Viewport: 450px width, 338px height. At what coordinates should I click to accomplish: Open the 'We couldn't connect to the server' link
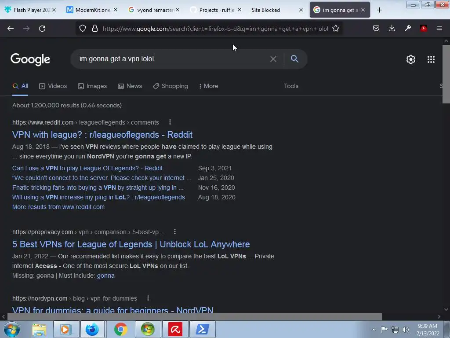[102, 178]
